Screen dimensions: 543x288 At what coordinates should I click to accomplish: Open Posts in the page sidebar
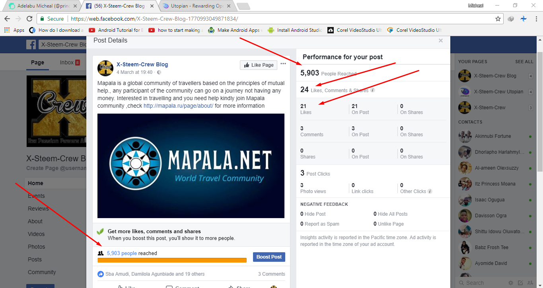[35, 259]
